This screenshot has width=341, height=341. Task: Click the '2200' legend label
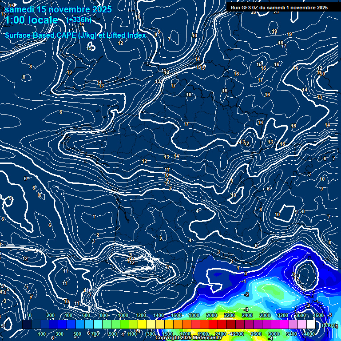(230, 315)
